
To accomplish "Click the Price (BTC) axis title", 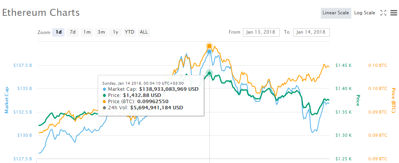I will point(394,100).
